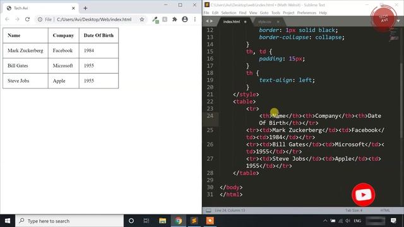Click the opening table tag on line 22

pyautogui.click(x=244, y=102)
